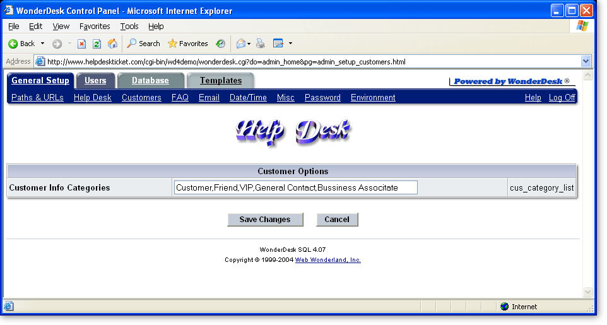607x325 pixels.
Task: Expand the Mail dropdown arrow
Action: coord(249,44)
